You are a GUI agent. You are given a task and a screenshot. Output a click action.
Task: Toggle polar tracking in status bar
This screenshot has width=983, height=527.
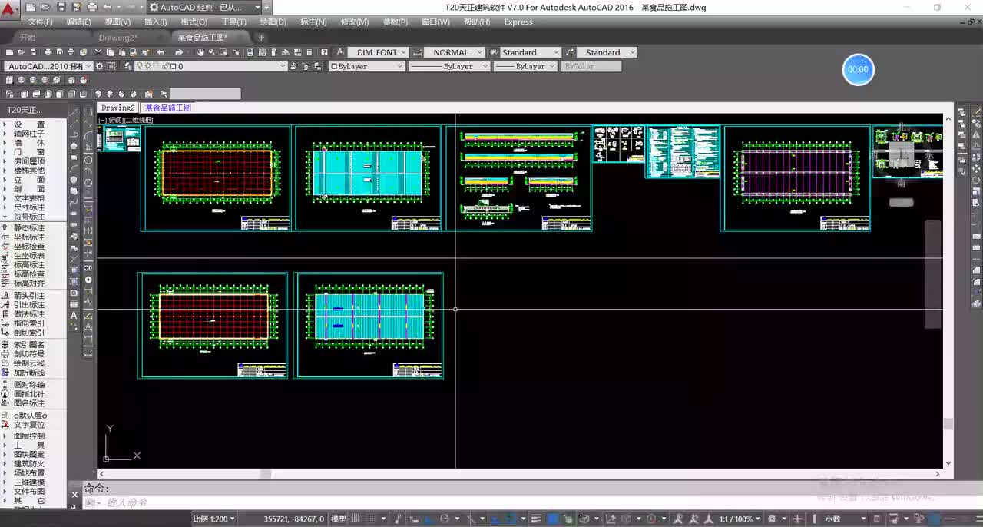[446, 519]
